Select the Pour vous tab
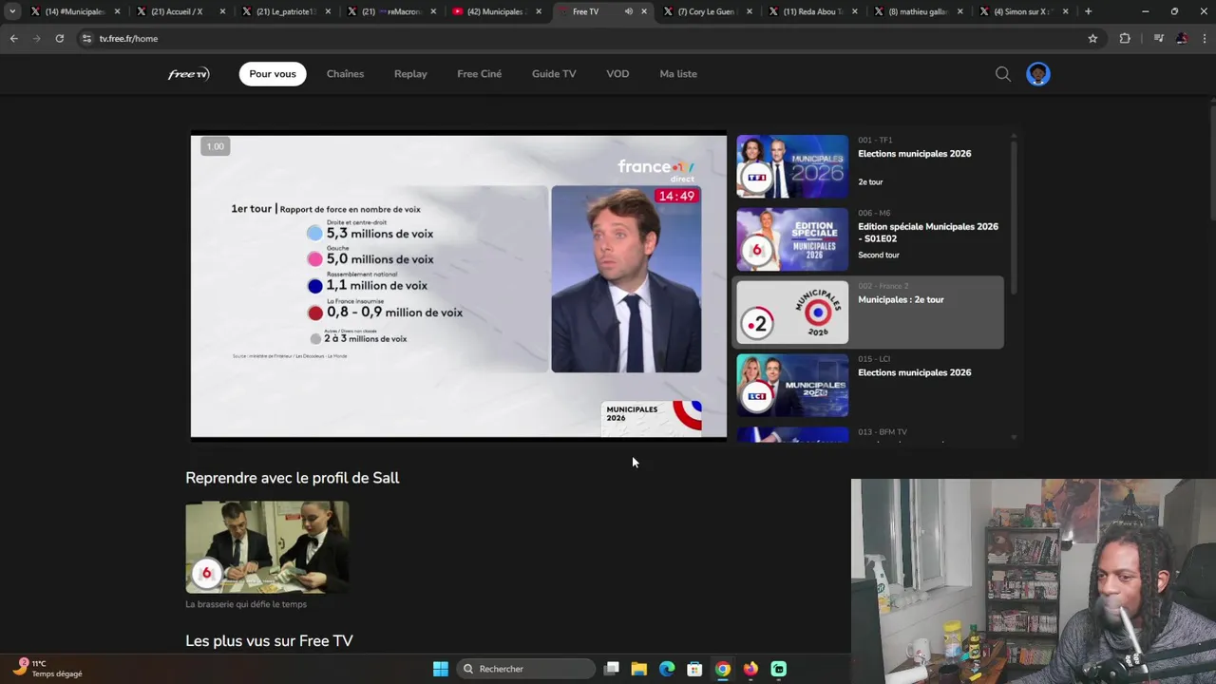Viewport: 1216px width, 684px height. click(273, 74)
